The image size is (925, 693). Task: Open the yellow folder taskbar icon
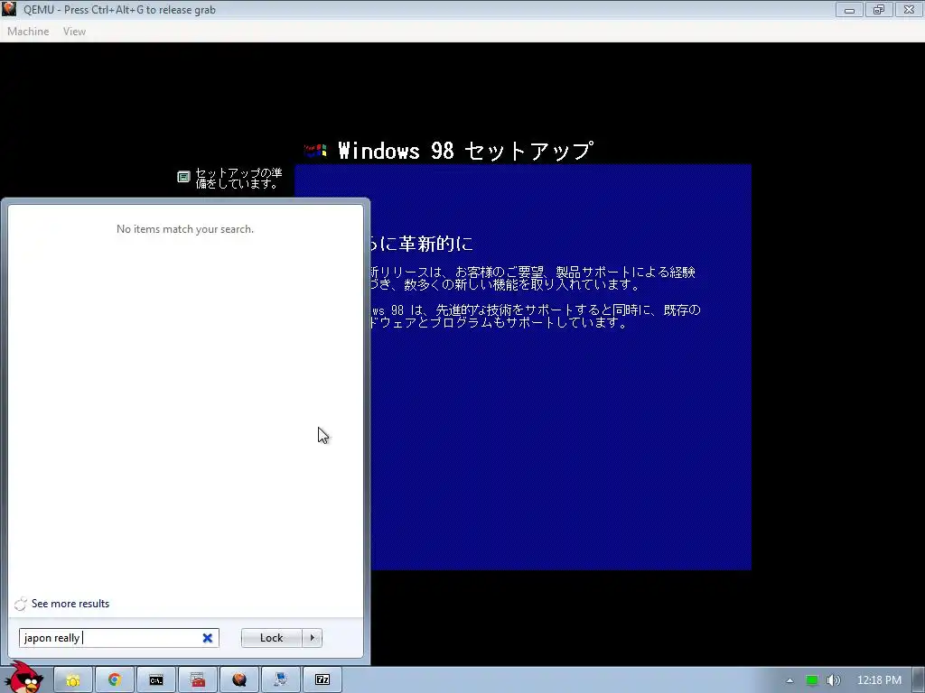(x=73, y=680)
